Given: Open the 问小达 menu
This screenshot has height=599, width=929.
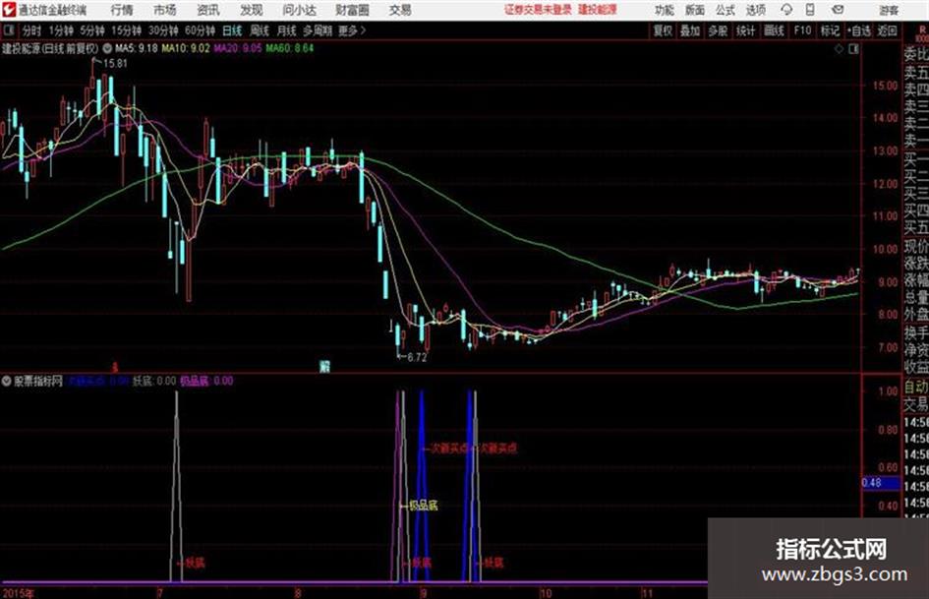Looking at the screenshot, I should tap(299, 10).
